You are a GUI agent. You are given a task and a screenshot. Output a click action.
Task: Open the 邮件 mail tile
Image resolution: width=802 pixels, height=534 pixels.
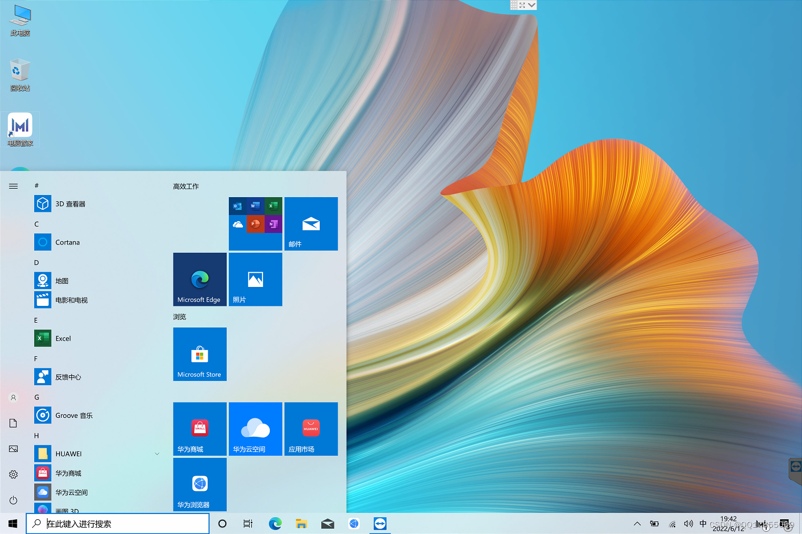(x=311, y=224)
